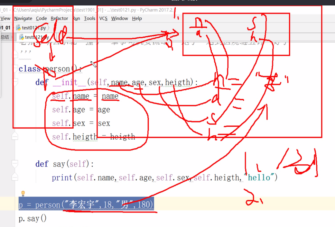Click the Python file icon in the breadcrumb

18,28
